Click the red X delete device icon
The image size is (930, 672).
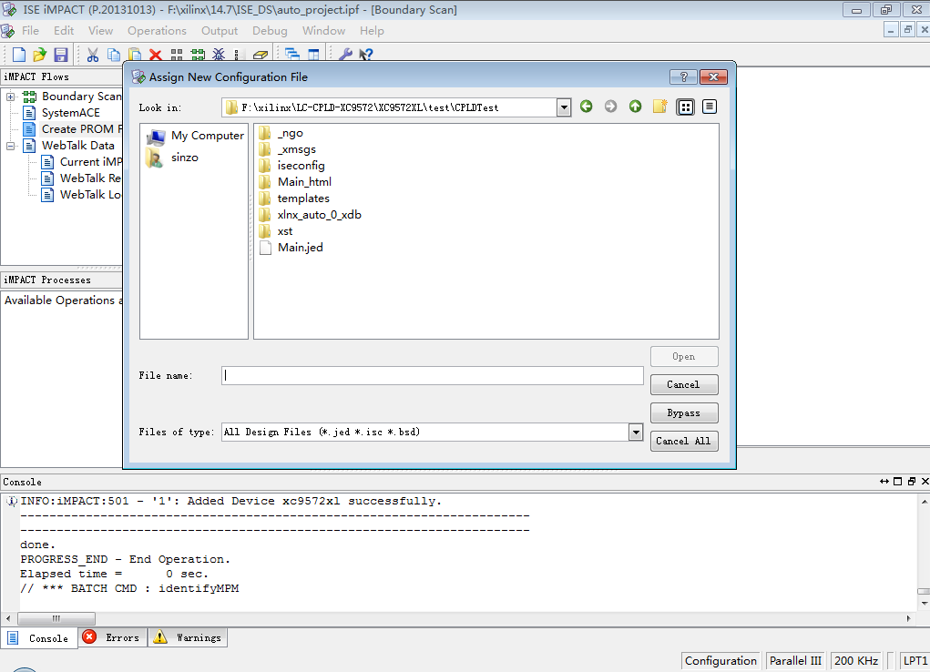click(x=154, y=54)
